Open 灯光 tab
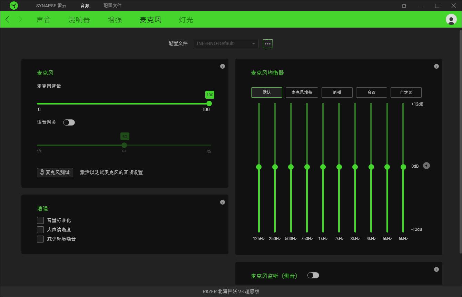 coord(186,20)
